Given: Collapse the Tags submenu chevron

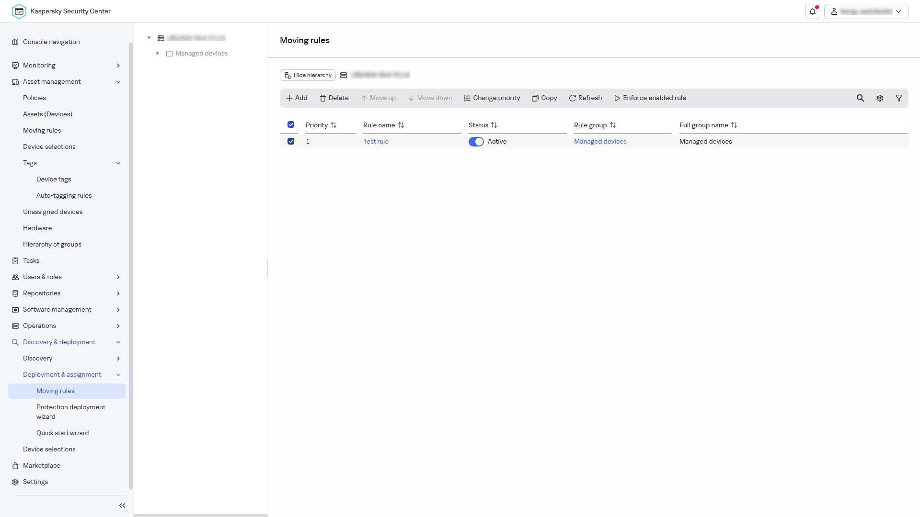Looking at the screenshot, I should click(118, 163).
